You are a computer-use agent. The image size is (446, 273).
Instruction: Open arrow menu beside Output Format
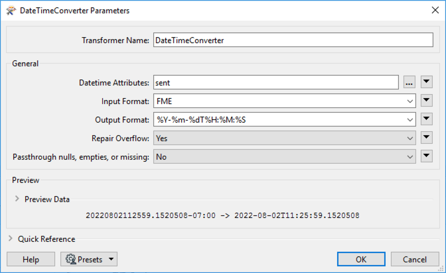427,119
